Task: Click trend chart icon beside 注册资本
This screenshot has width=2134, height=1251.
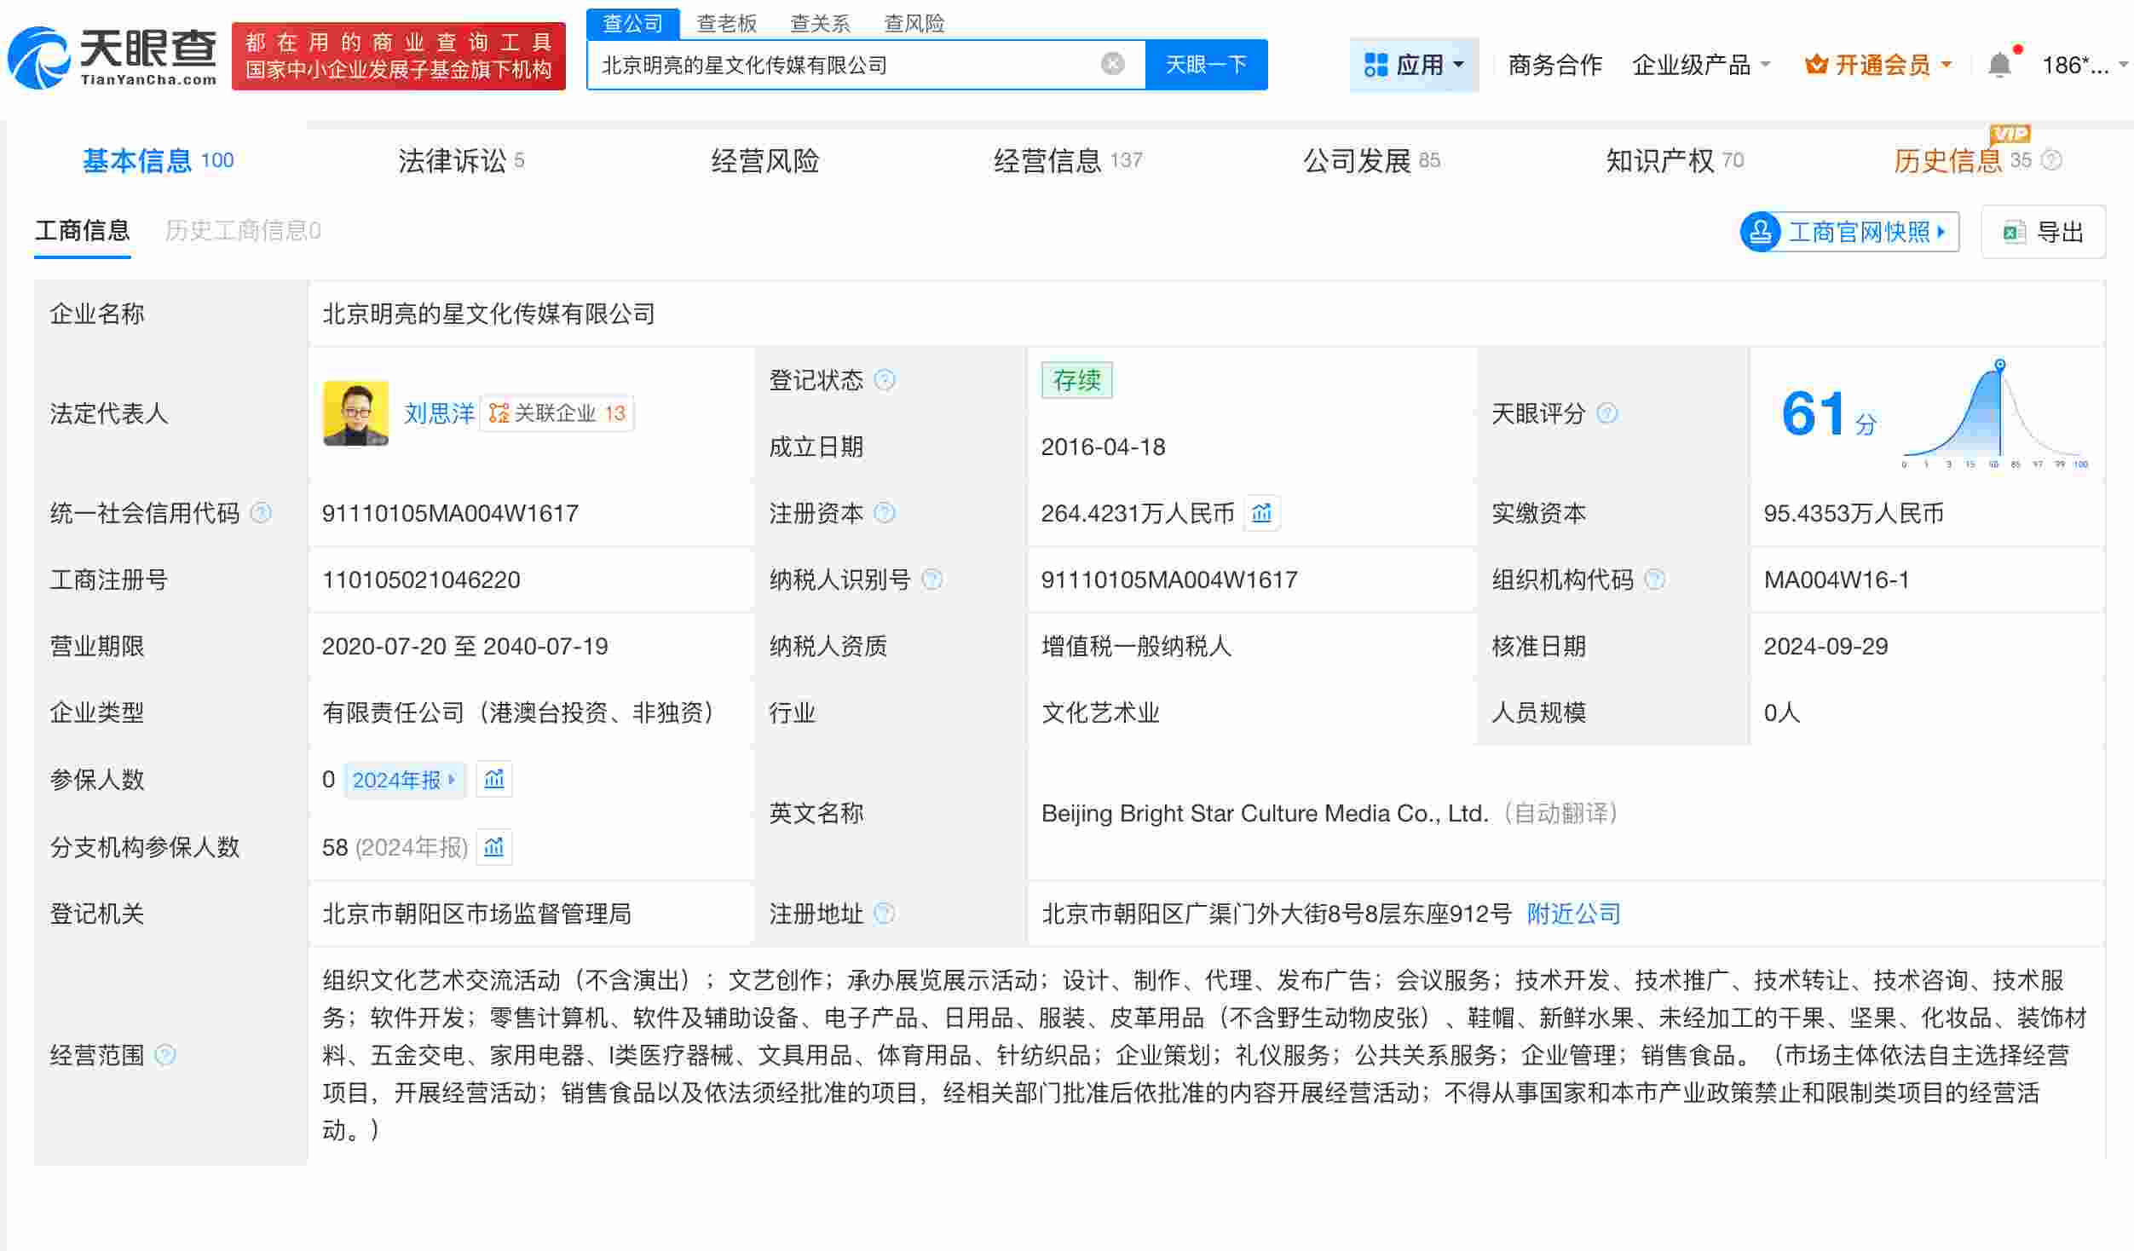Action: (1261, 513)
